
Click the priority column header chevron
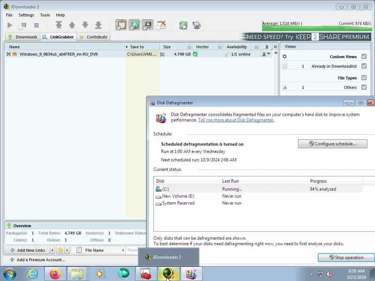coord(267,47)
